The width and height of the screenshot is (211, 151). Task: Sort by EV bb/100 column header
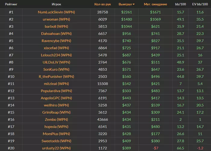point(200,4)
